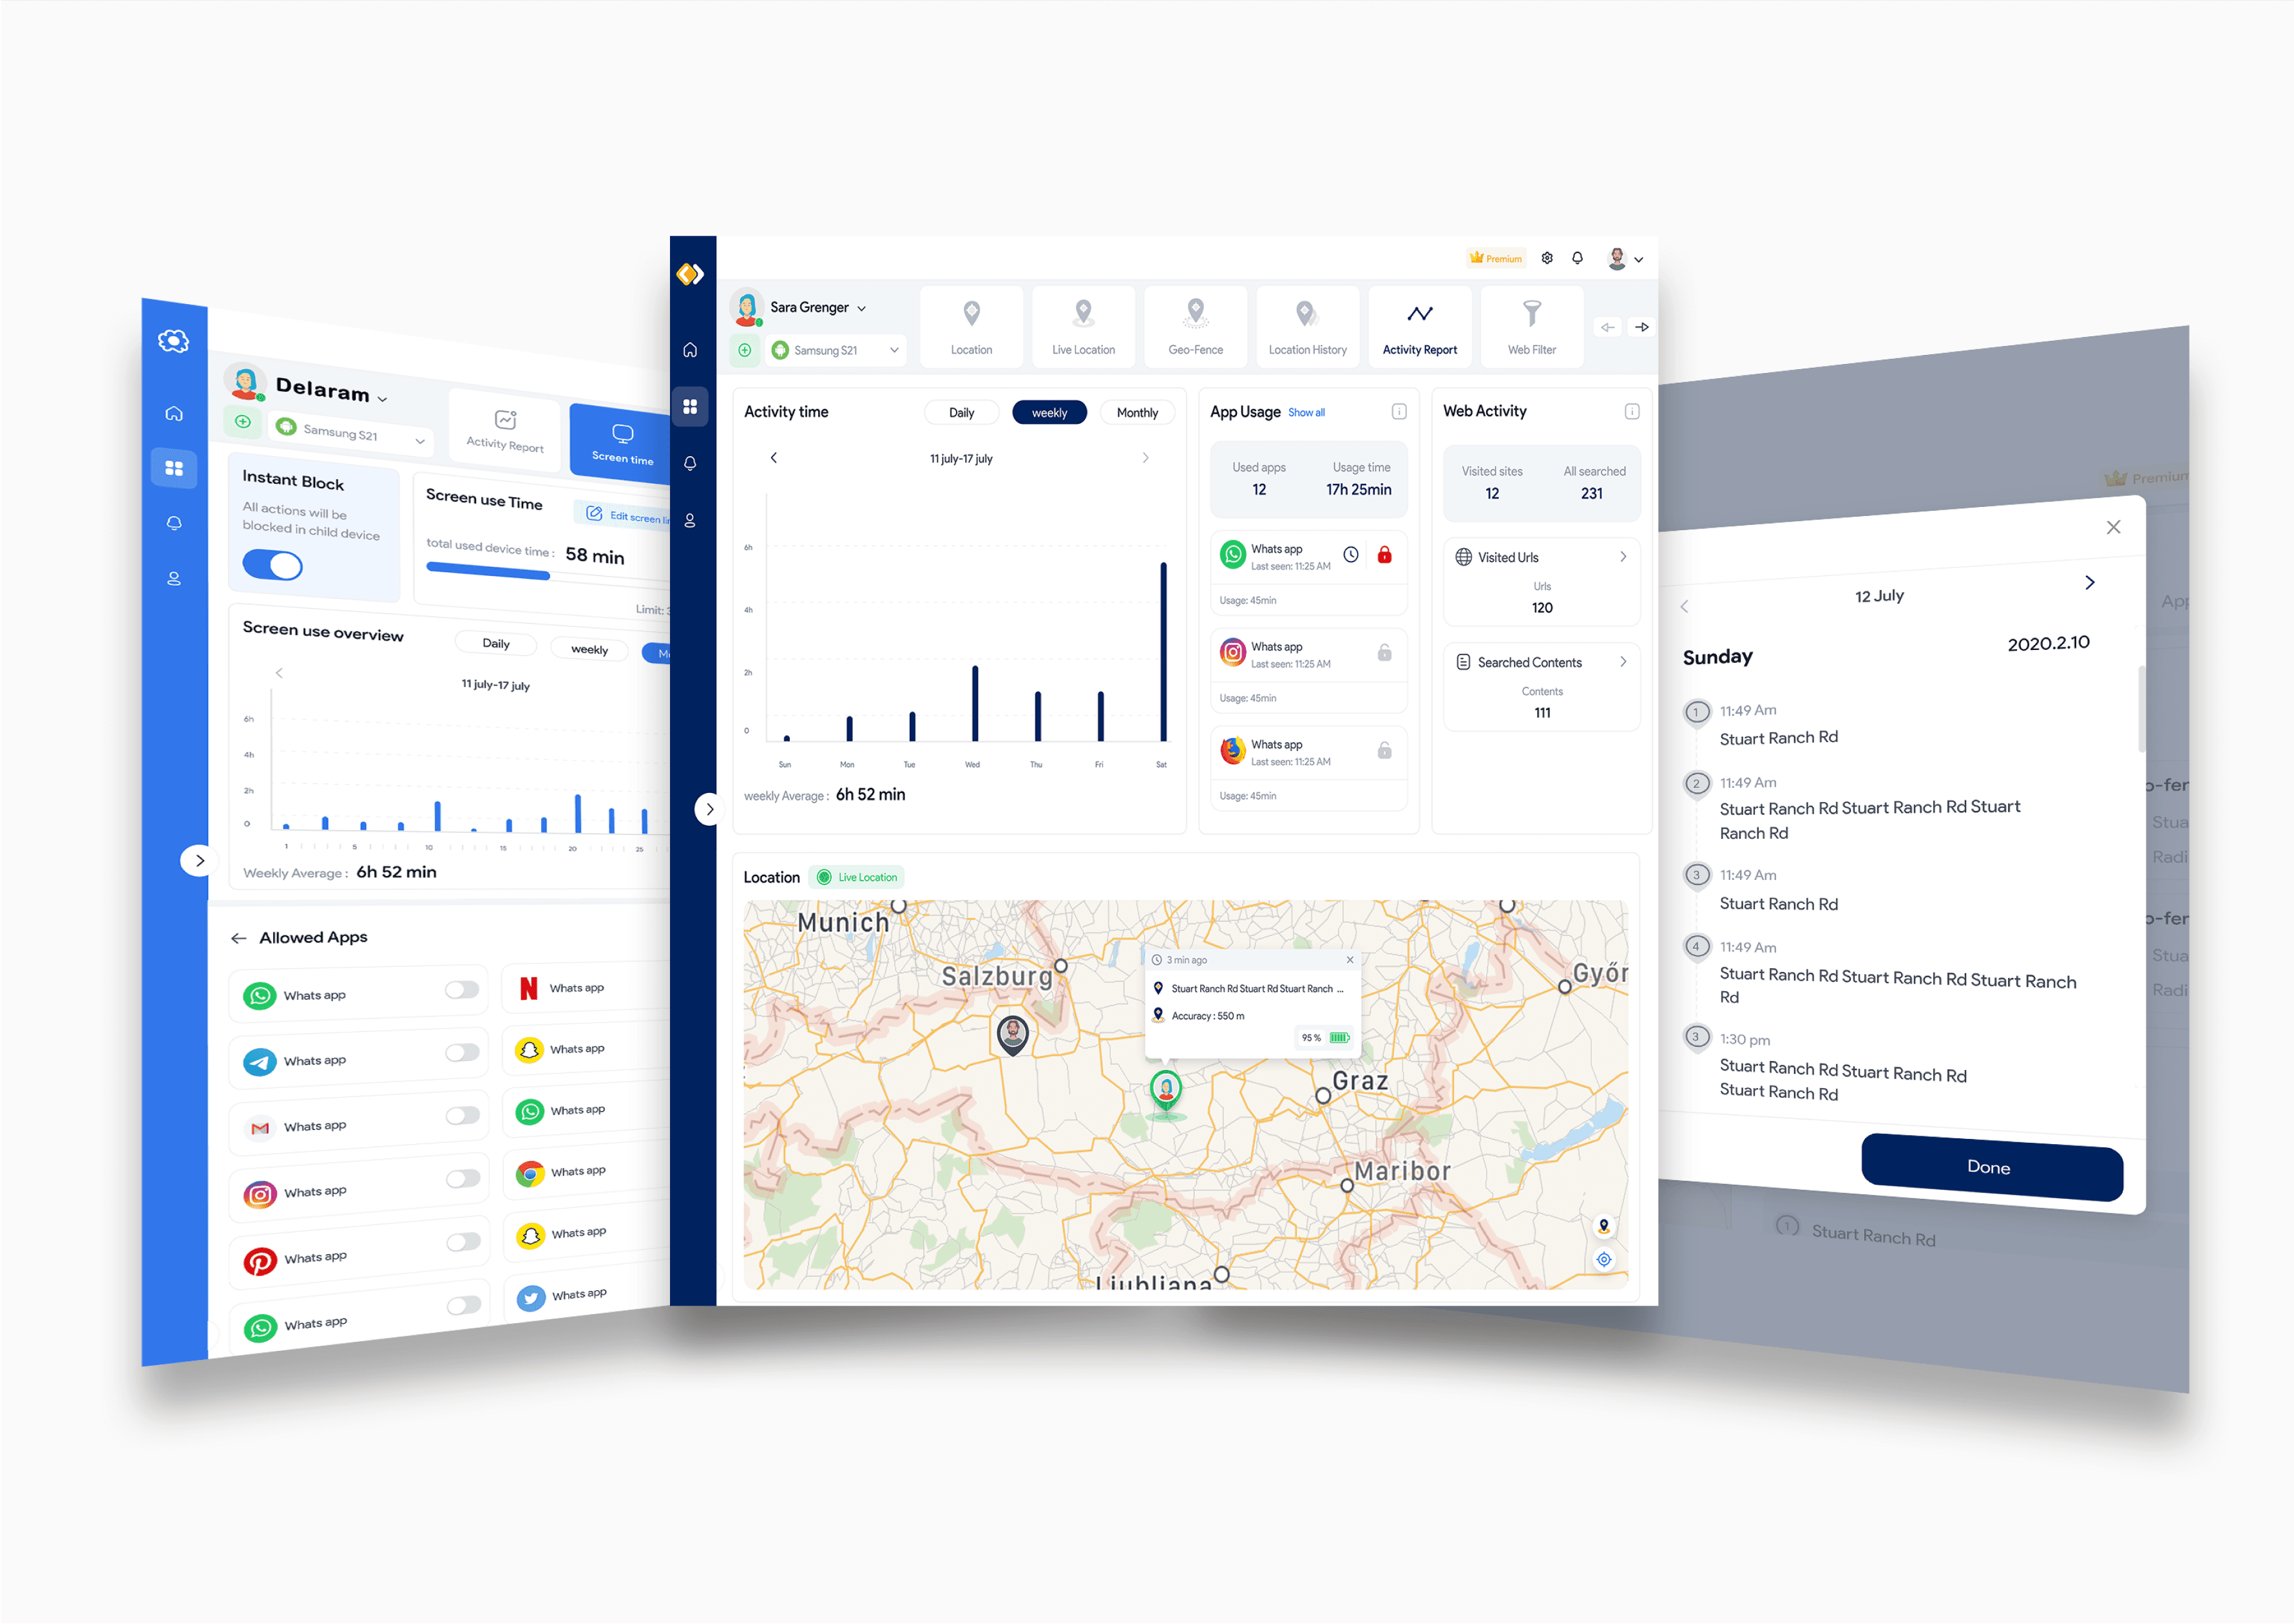Click the screen use time progress bar

(488, 572)
